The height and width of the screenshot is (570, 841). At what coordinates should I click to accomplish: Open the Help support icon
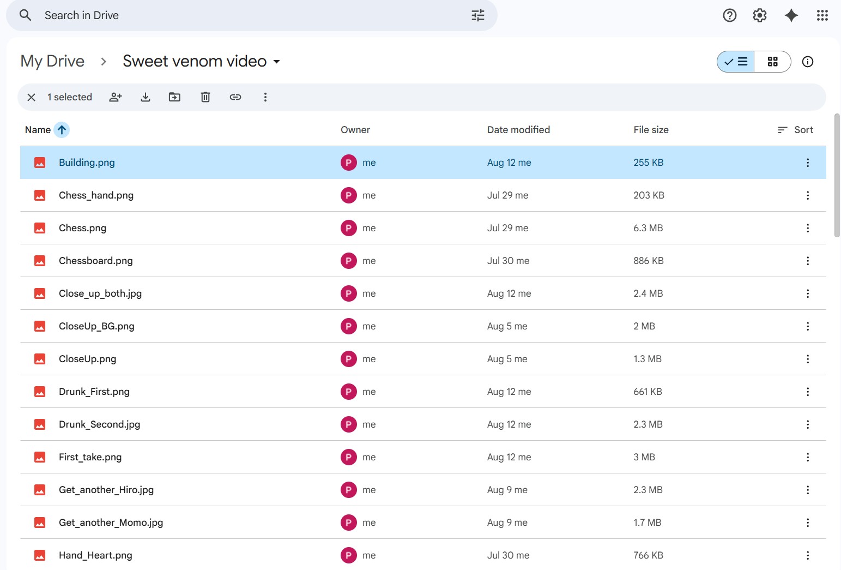[x=729, y=15]
